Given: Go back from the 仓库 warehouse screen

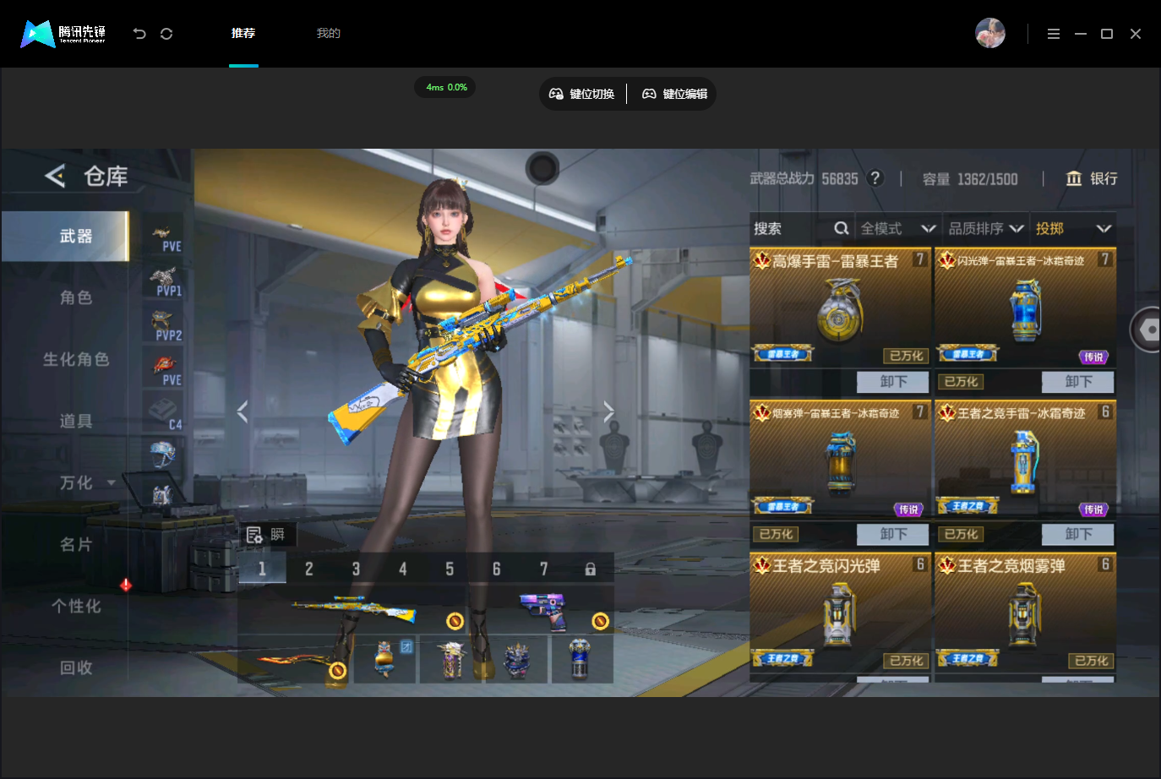Looking at the screenshot, I should pyautogui.click(x=55, y=176).
